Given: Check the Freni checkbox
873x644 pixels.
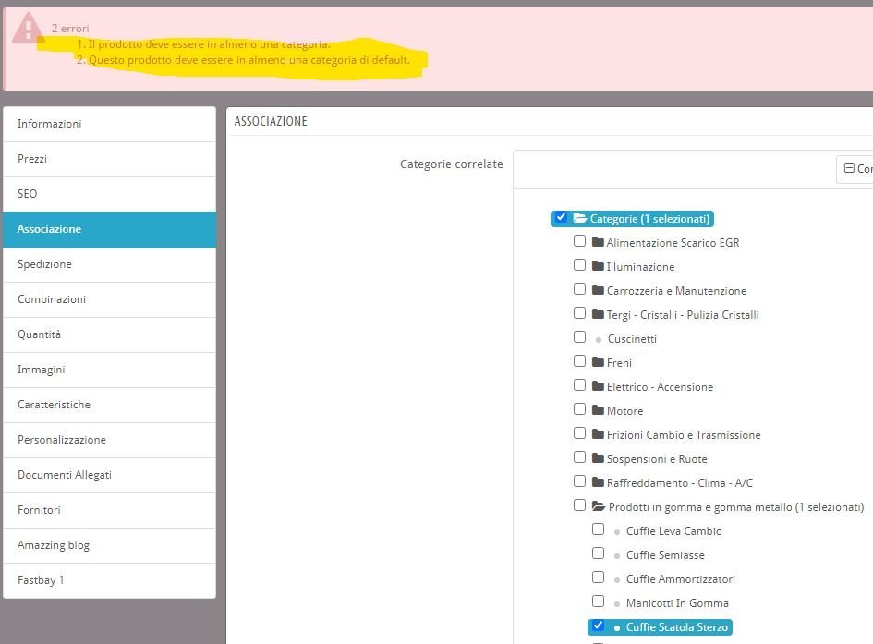Looking at the screenshot, I should [x=579, y=360].
